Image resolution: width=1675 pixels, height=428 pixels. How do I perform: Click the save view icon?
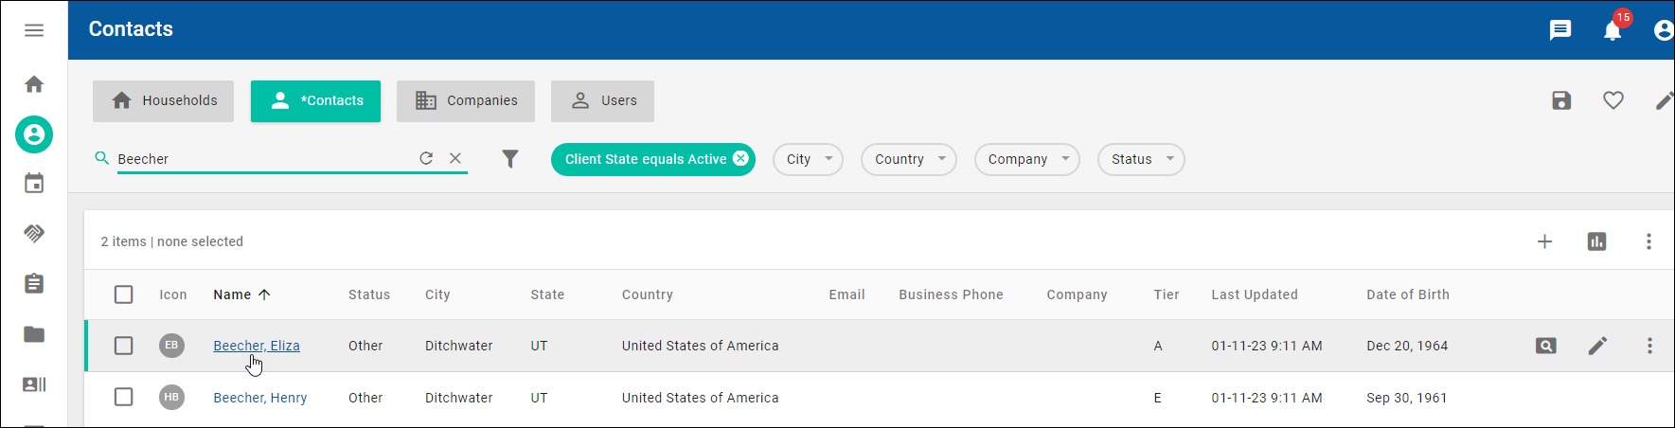(1561, 100)
